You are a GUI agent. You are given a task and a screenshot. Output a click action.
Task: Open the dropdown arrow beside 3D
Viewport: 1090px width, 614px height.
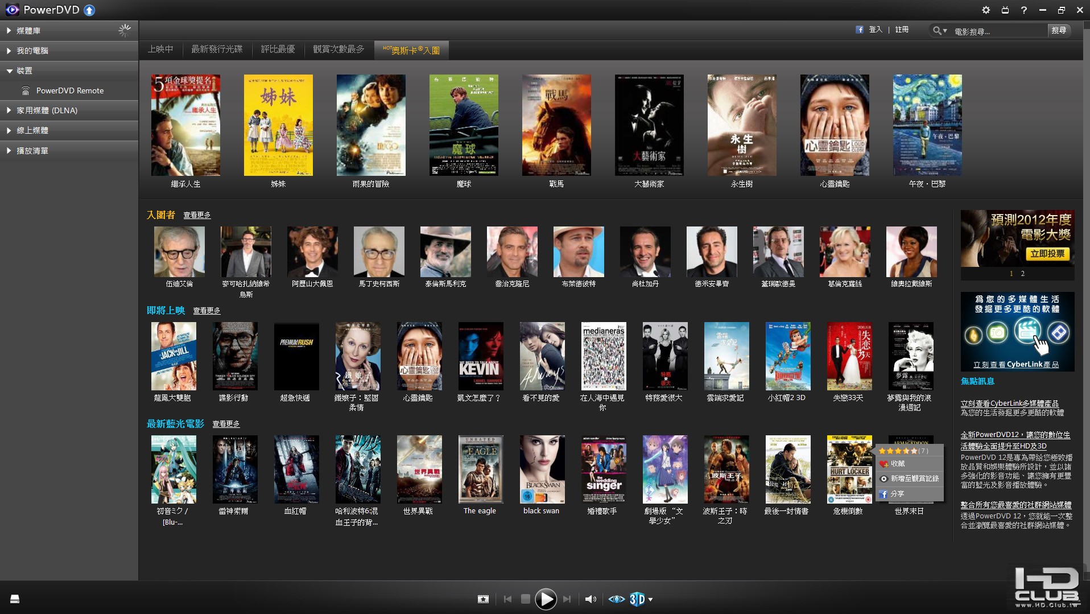pos(651,599)
